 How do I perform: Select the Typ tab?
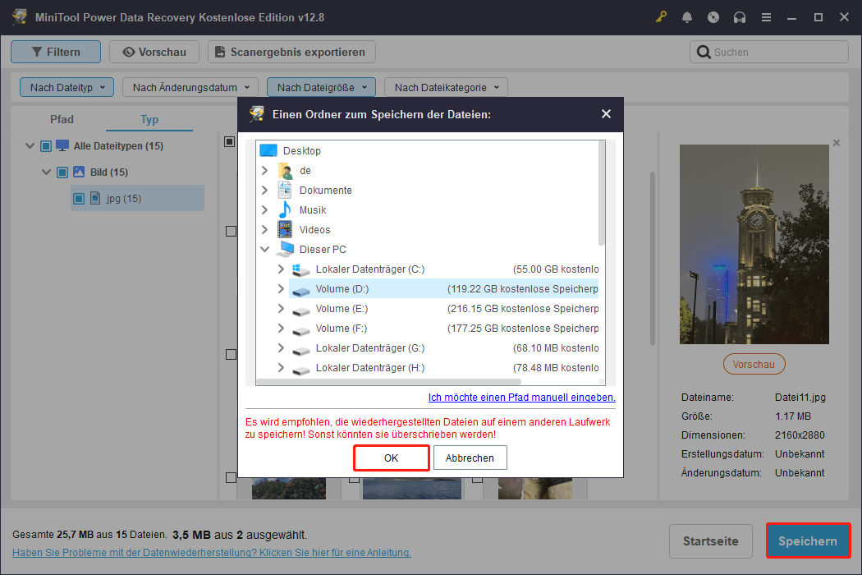pyautogui.click(x=149, y=119)
